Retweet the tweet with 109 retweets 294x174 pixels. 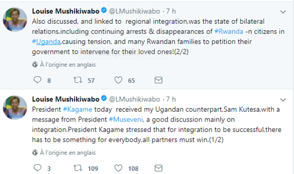(78, 168)
